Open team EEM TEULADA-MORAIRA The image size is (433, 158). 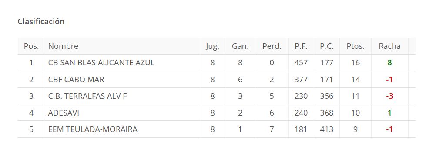tap(93, 129)
